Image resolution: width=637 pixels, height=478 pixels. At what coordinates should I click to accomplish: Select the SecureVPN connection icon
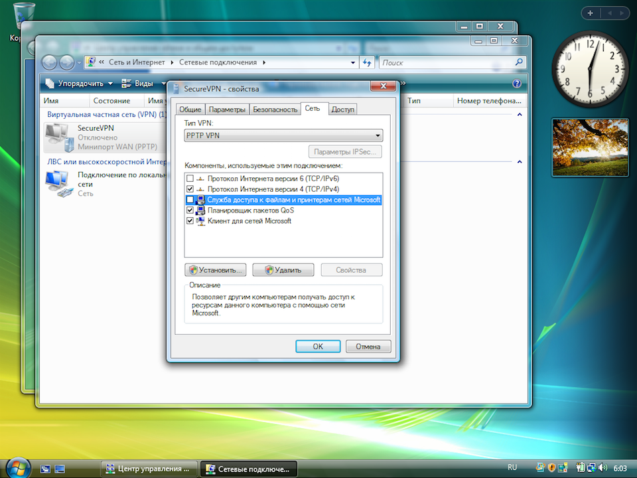(59, 137)
